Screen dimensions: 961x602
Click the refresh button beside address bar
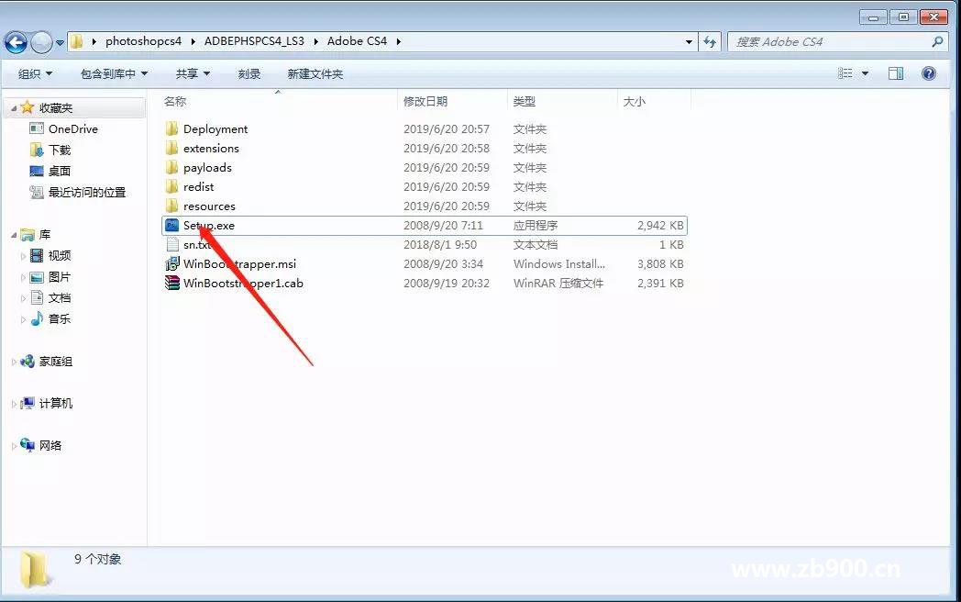(x=709, y=41)
